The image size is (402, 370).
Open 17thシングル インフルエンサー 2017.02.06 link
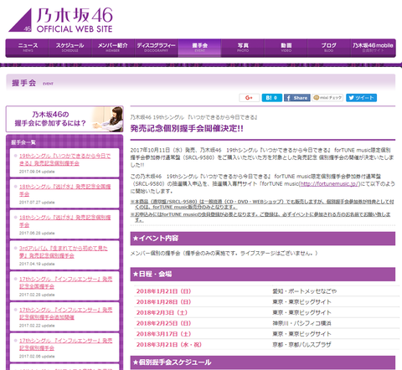click(x=65, y=344)
